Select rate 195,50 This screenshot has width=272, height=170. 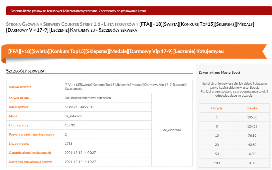click(252, 117)
